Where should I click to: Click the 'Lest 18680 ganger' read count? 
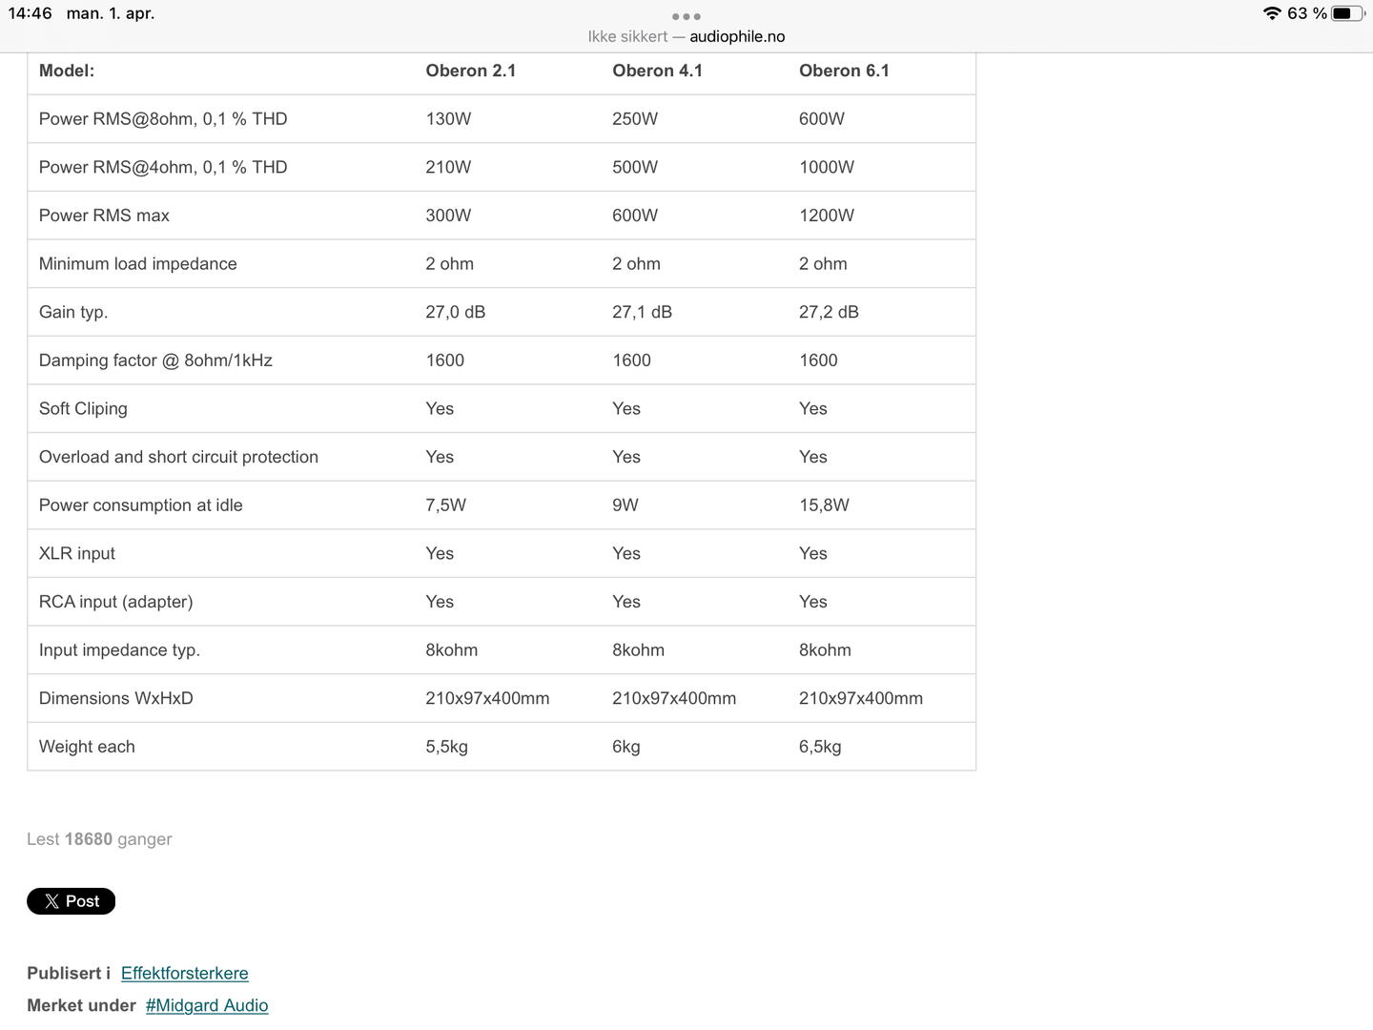click(99, 839)
